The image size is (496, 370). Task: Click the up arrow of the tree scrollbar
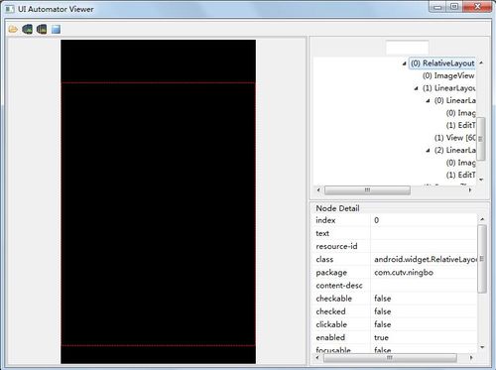pos(481,62)
